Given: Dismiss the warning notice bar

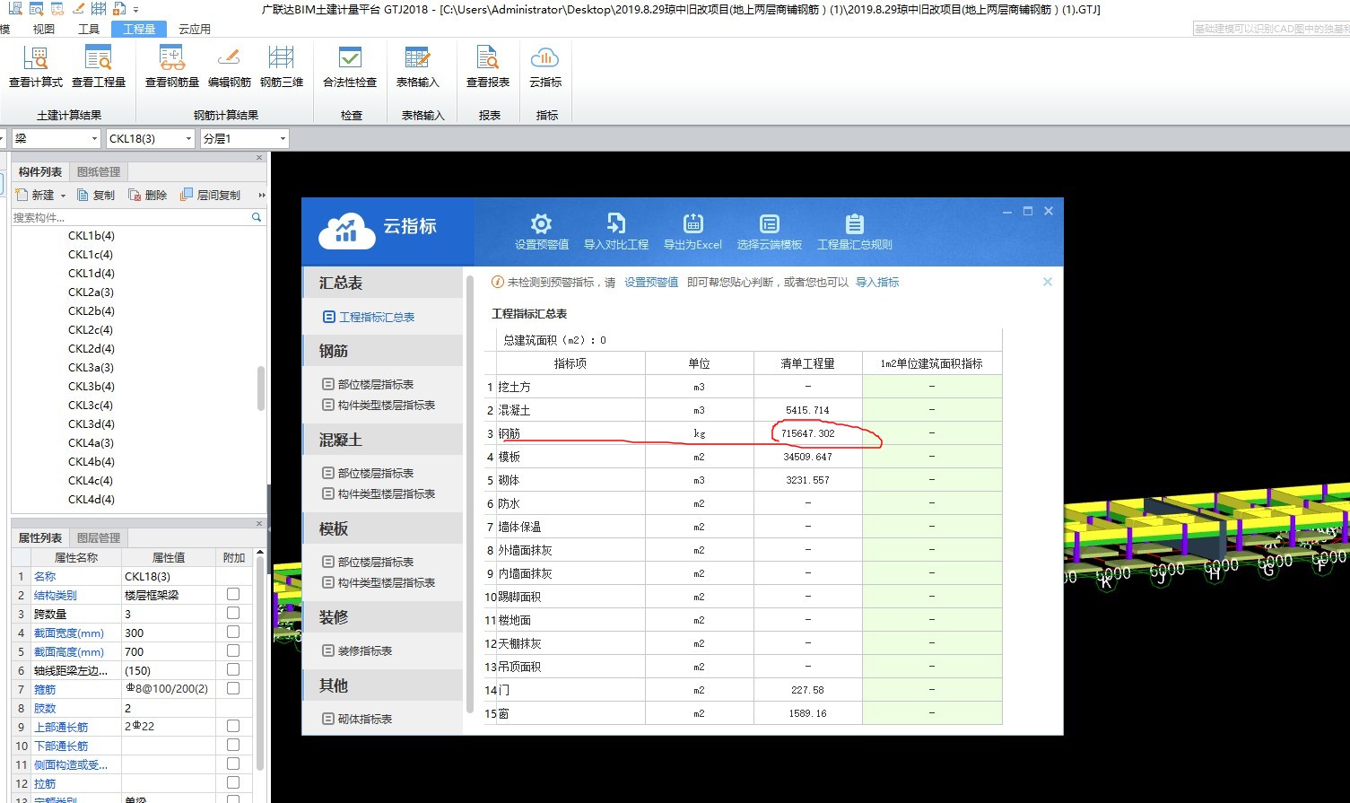Looking at the screenshot, I should (1048, 282).
